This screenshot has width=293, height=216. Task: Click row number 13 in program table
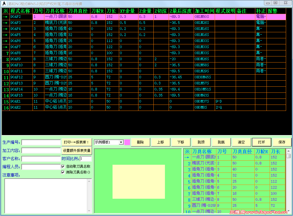pos(6,90)
